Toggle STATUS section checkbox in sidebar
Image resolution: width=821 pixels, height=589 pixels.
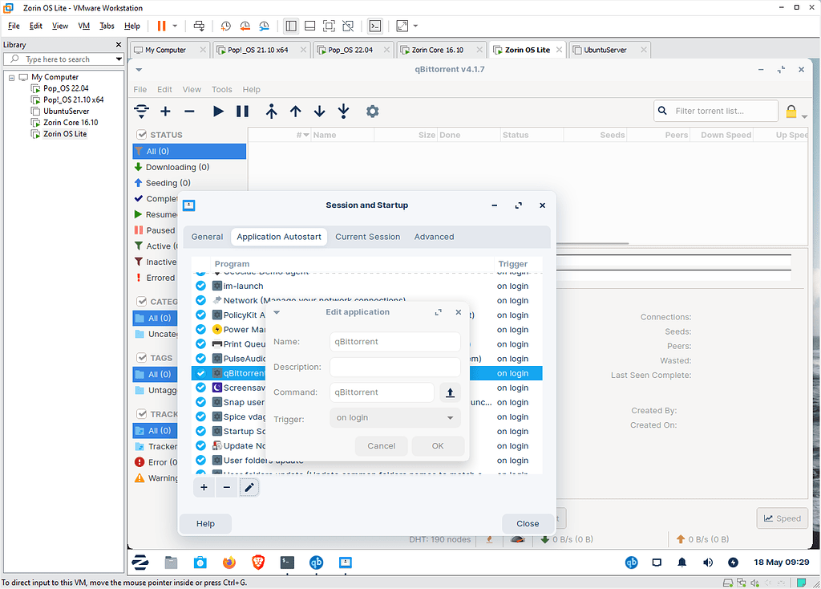[141, 135]
